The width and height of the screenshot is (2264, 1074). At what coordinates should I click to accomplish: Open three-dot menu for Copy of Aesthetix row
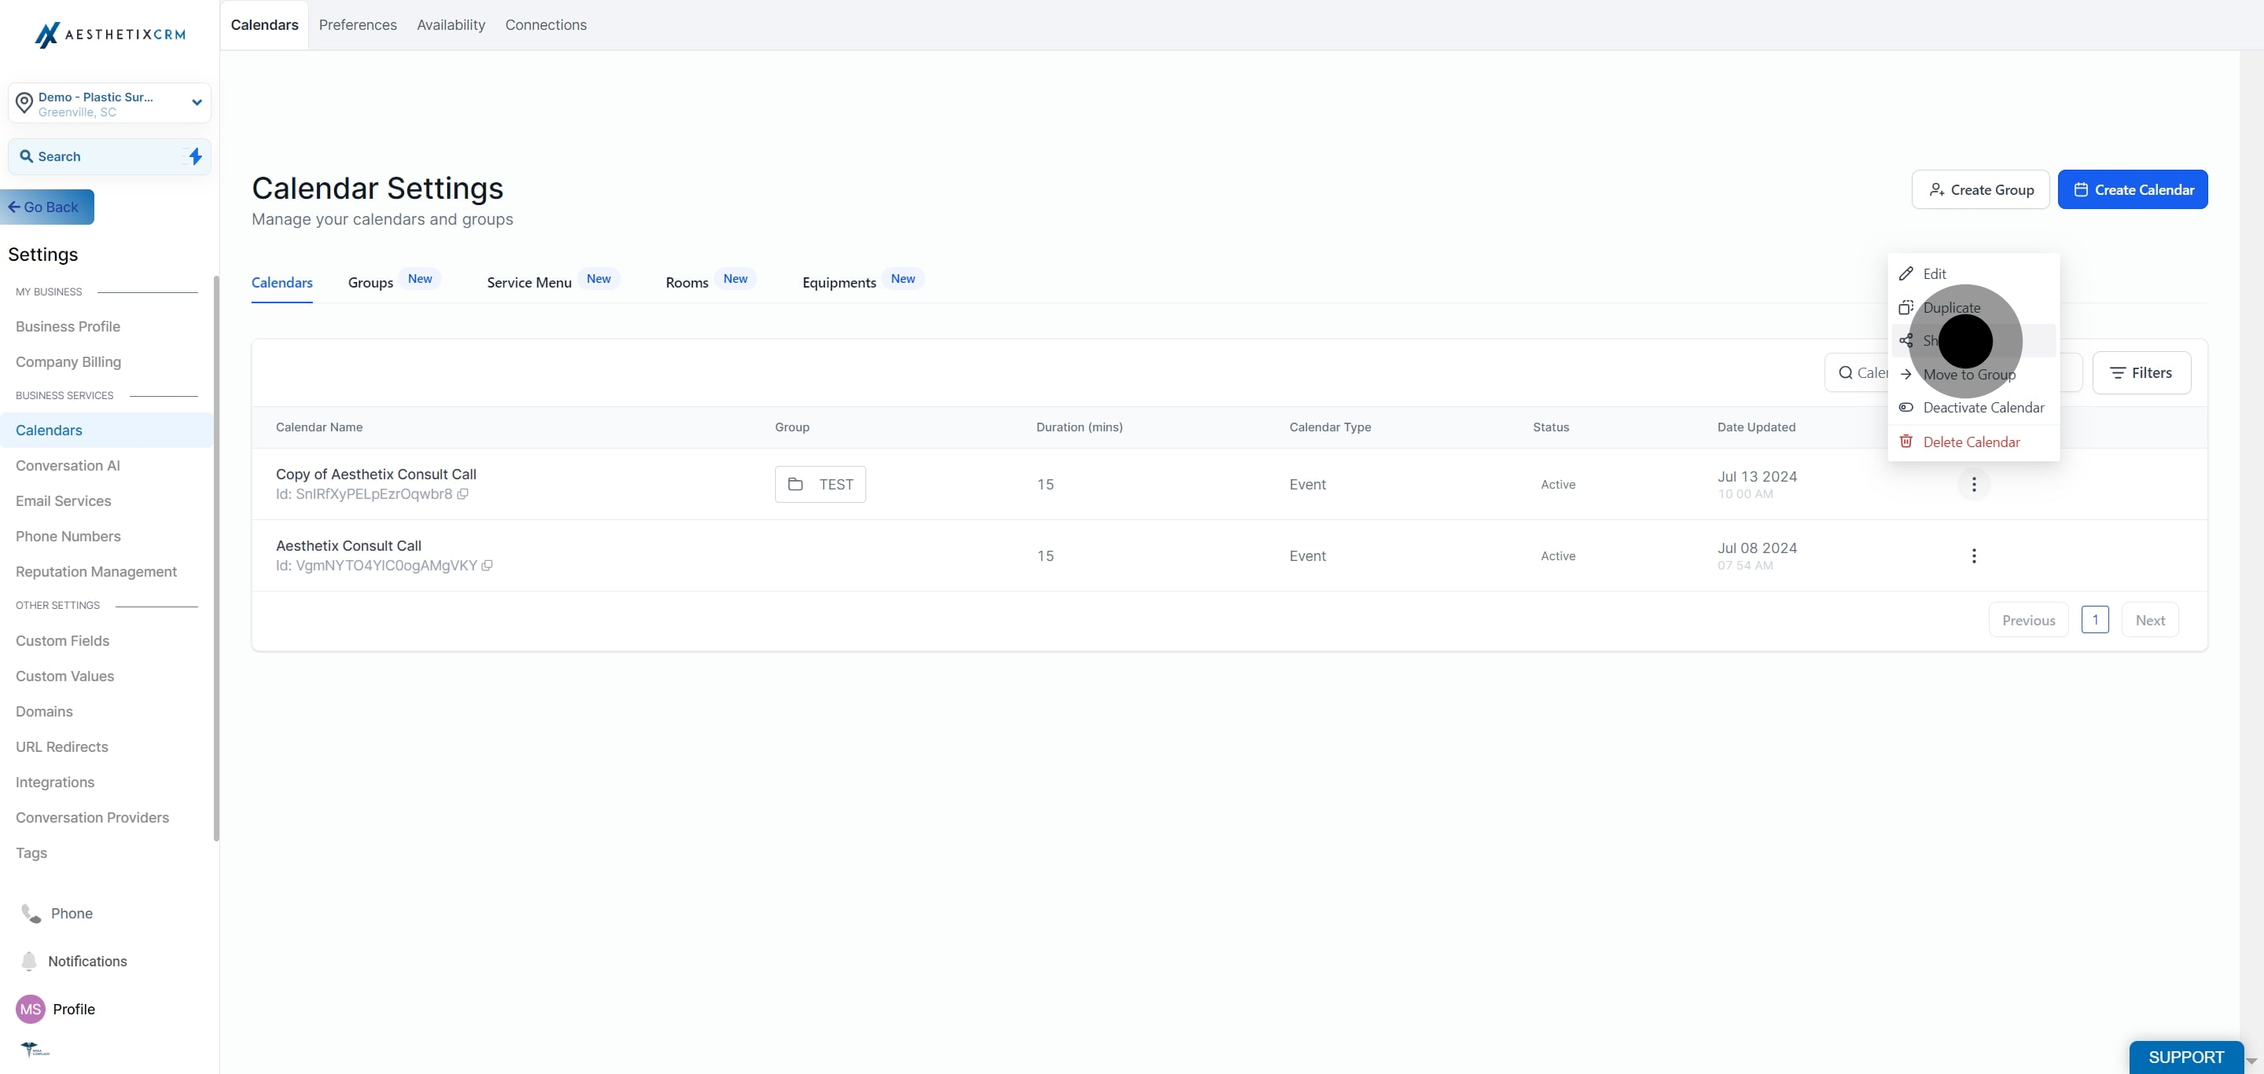pos(1974,485)
